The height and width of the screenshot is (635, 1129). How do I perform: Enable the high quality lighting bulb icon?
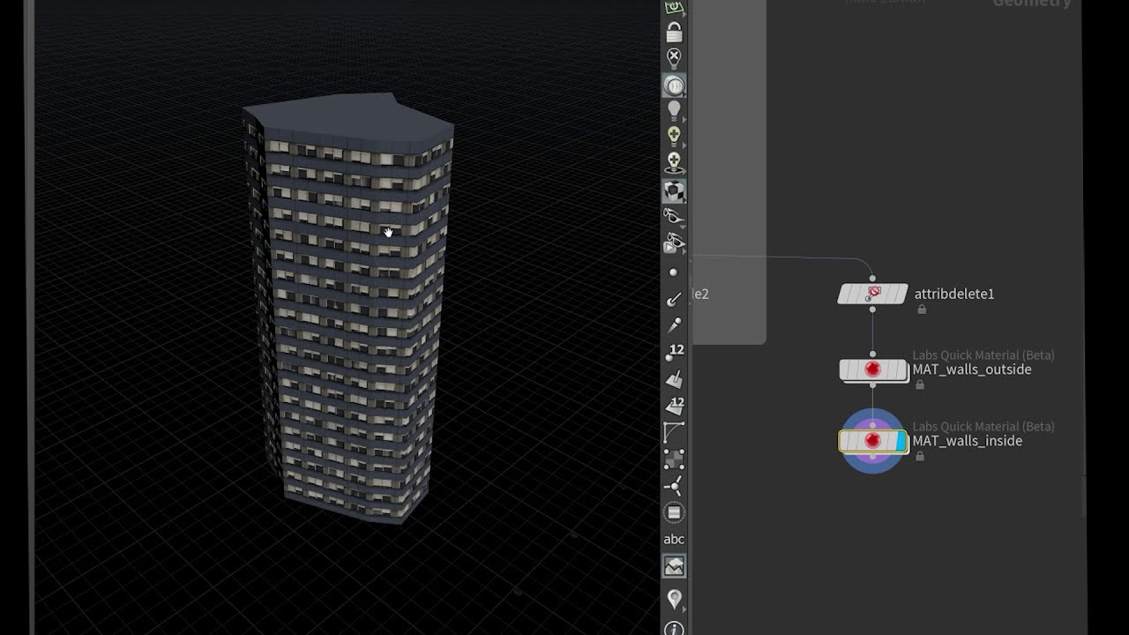(x=674, y=137)
